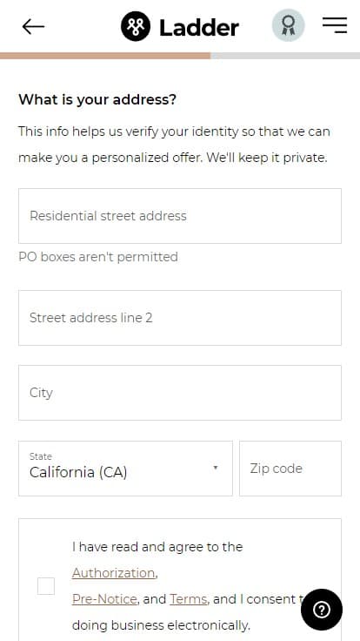The image size is (360, 641).
Task: Focus the Residential street address field
Action: pos(180,216)
